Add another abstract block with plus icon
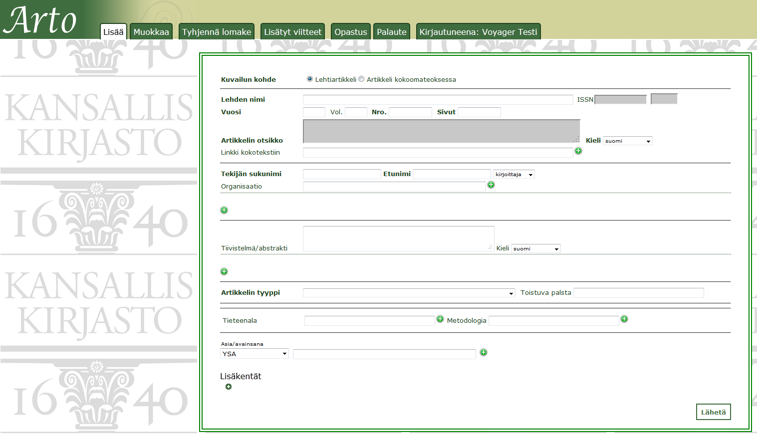This screenshot has height=444, width=757. click(224, 271)
